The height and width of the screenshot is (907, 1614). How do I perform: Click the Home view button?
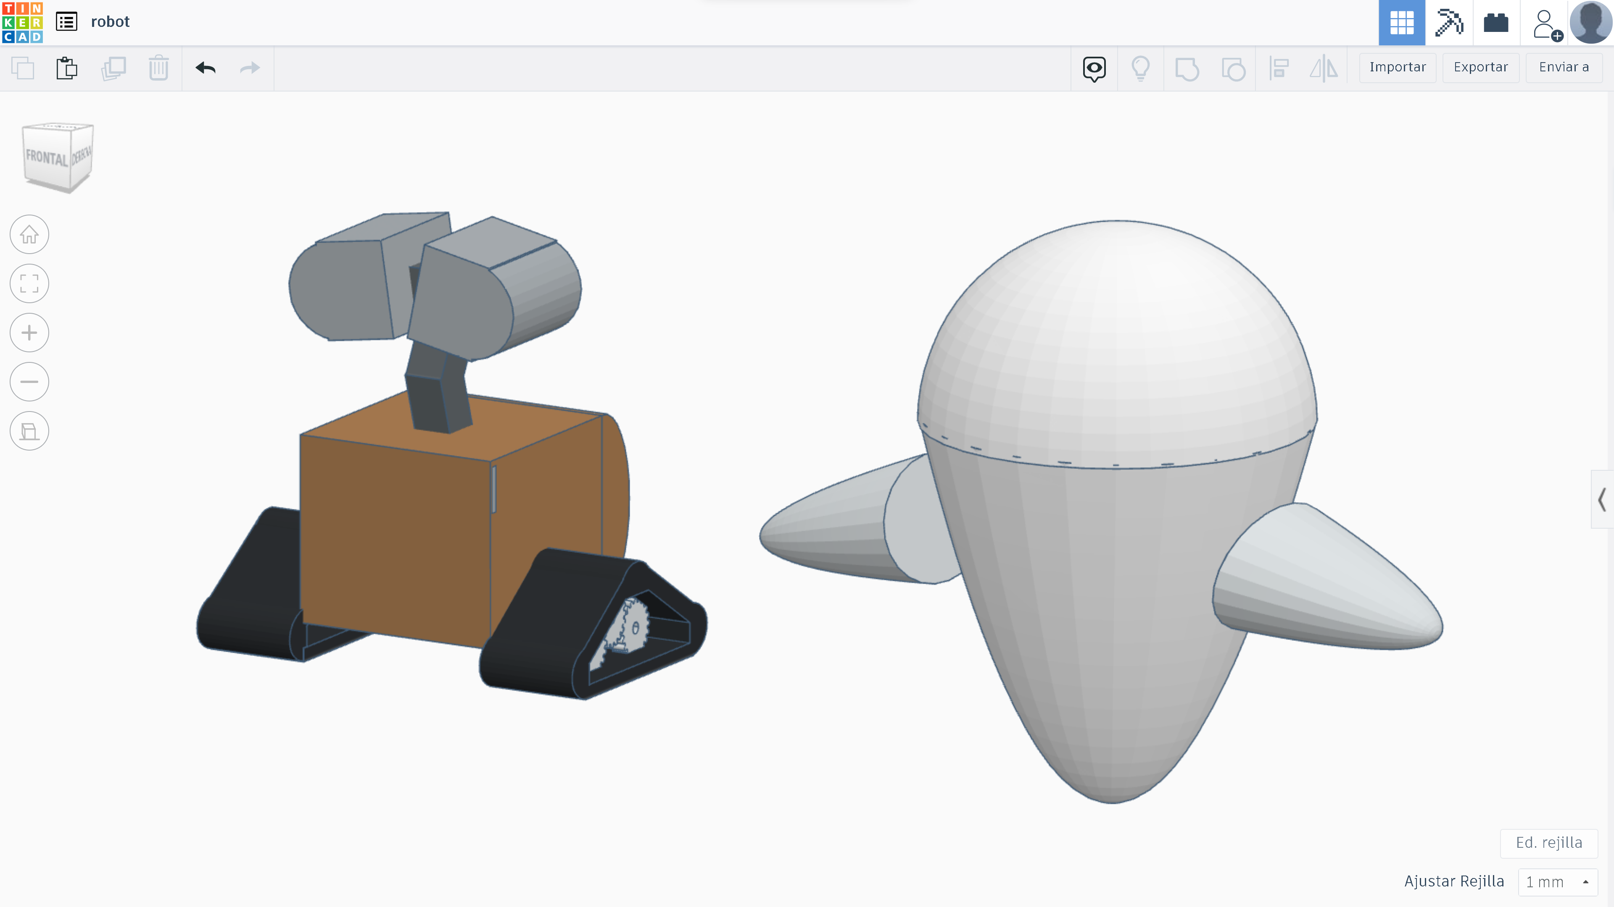point(29,235)
